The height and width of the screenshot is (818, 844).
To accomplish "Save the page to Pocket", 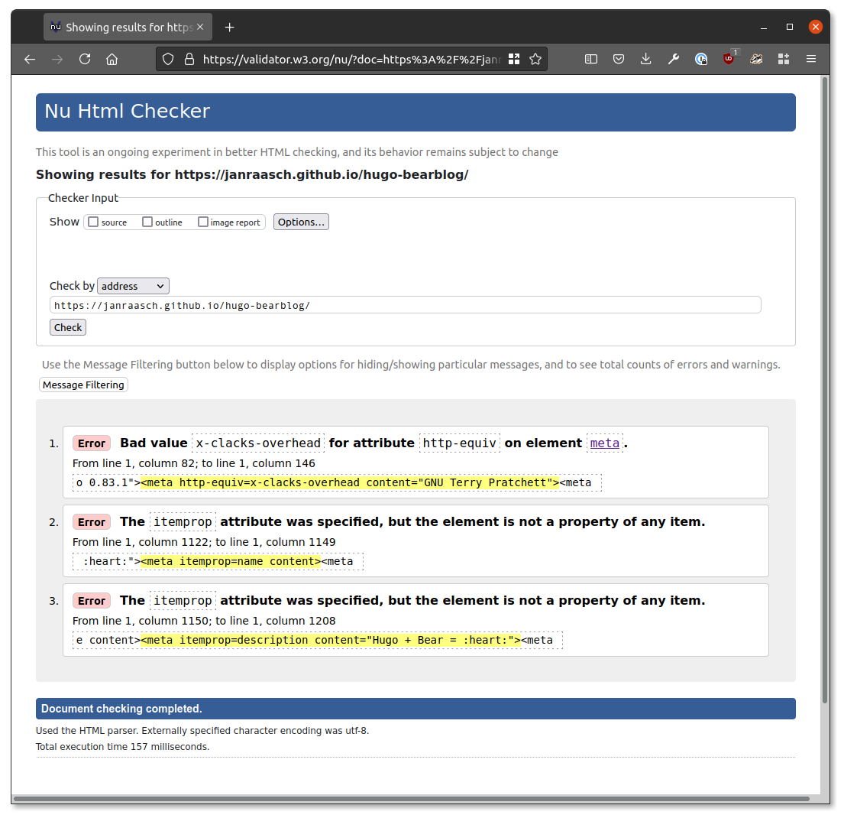I will click(619, 59).
